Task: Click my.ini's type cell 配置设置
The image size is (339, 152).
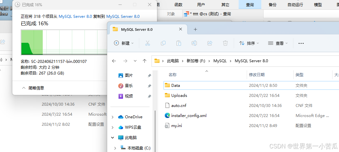Action: pos(303,125)
